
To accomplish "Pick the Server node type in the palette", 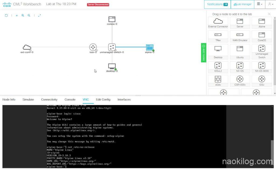I will (x=240, y=23).
